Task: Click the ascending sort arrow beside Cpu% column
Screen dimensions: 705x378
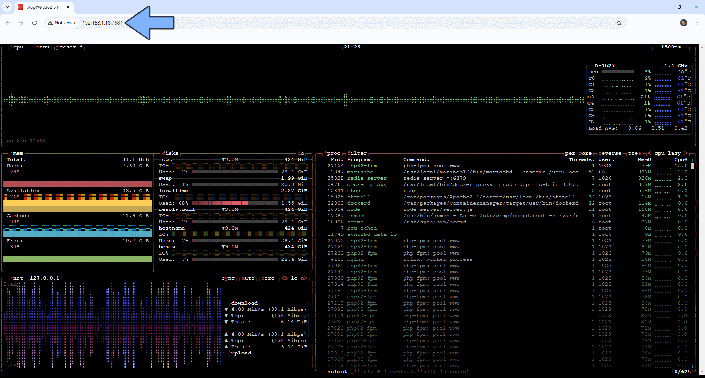Action: [692, 159]
